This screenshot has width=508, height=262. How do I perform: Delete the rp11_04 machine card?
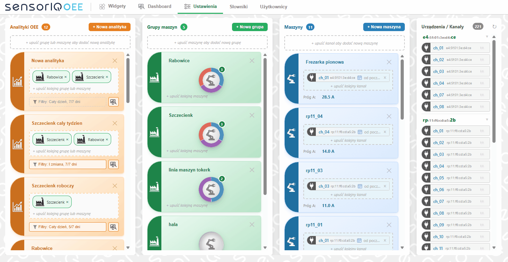[389, 116]
